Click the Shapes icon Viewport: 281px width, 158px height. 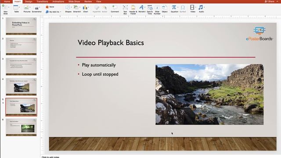(x=68, y=7)
